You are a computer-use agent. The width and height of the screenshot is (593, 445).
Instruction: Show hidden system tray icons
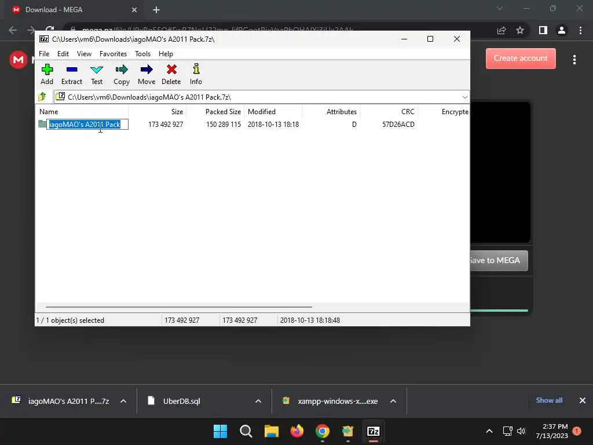[x=489, y=431]
